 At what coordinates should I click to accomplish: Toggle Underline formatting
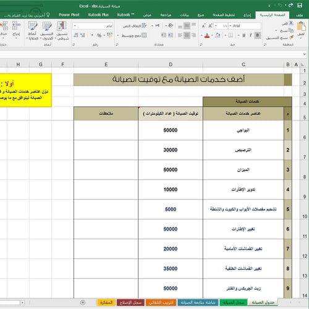click(243, 35)
